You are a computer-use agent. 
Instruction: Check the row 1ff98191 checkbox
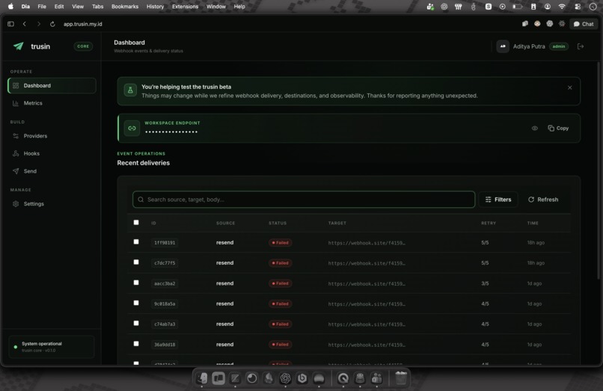point(136,241)
